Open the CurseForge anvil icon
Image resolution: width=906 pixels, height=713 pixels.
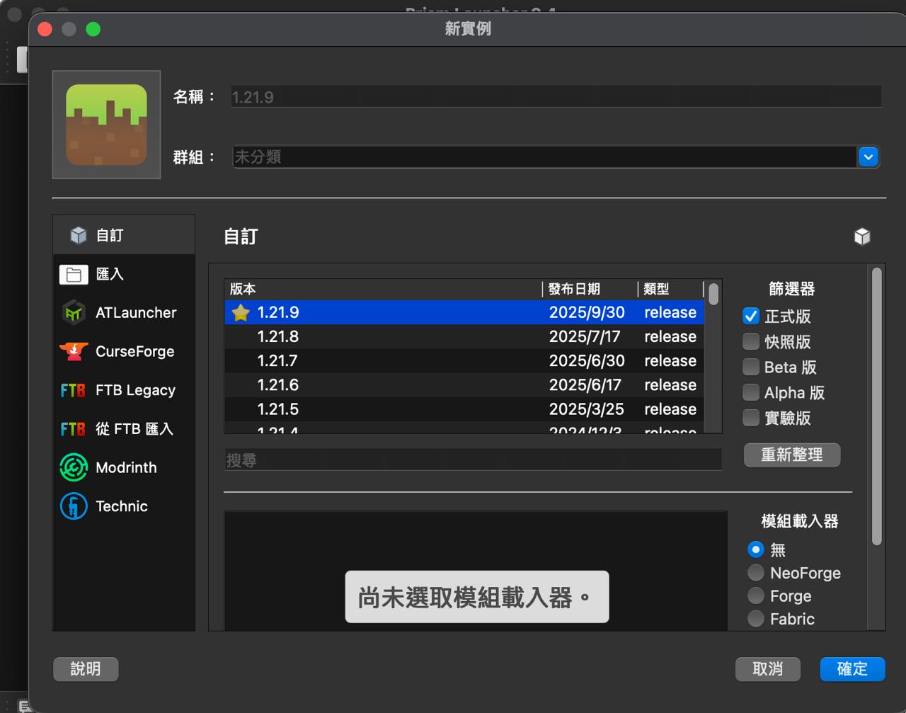[x=74, y=351]
